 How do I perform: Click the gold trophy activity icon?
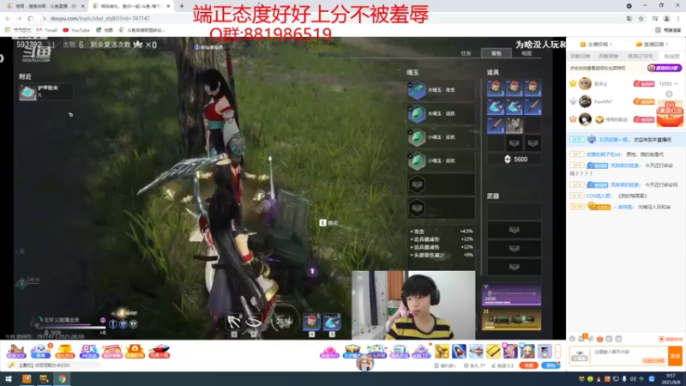pos(65,351)
